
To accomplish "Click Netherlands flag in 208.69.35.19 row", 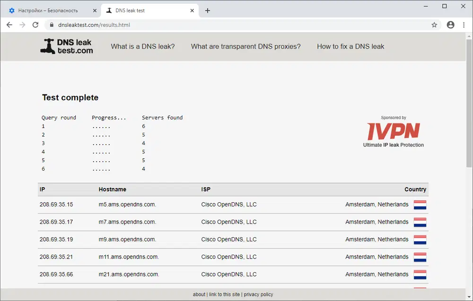I will pyautogui.click(x=420, y=240).
